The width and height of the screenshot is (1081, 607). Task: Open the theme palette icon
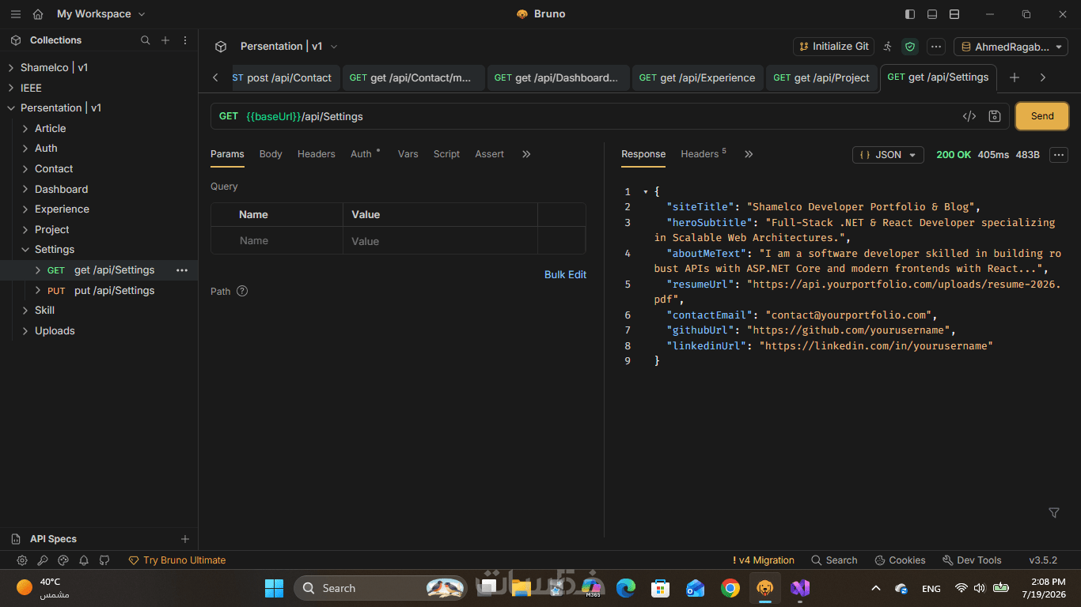tap(63, 560)
